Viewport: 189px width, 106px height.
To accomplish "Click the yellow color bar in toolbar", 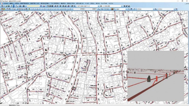I will 33,6.
